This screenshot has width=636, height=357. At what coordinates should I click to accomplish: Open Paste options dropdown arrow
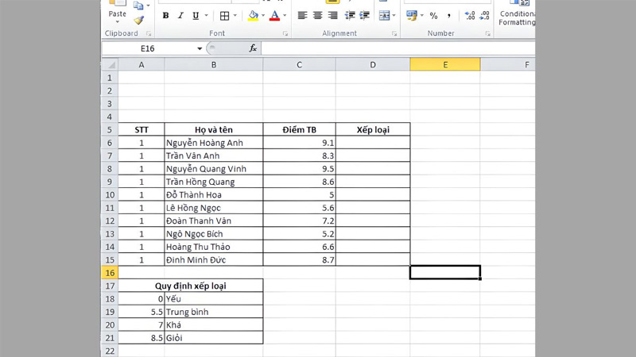117,22
